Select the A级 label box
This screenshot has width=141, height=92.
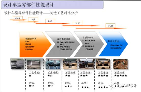point(33,19)
